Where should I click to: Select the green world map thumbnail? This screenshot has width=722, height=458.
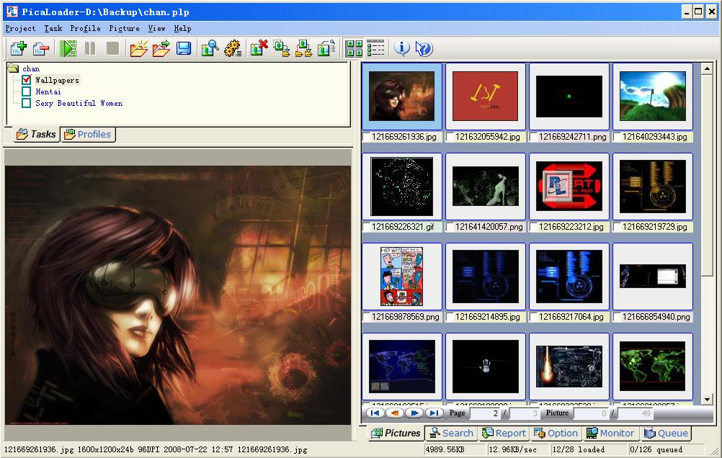click(653, 367)
